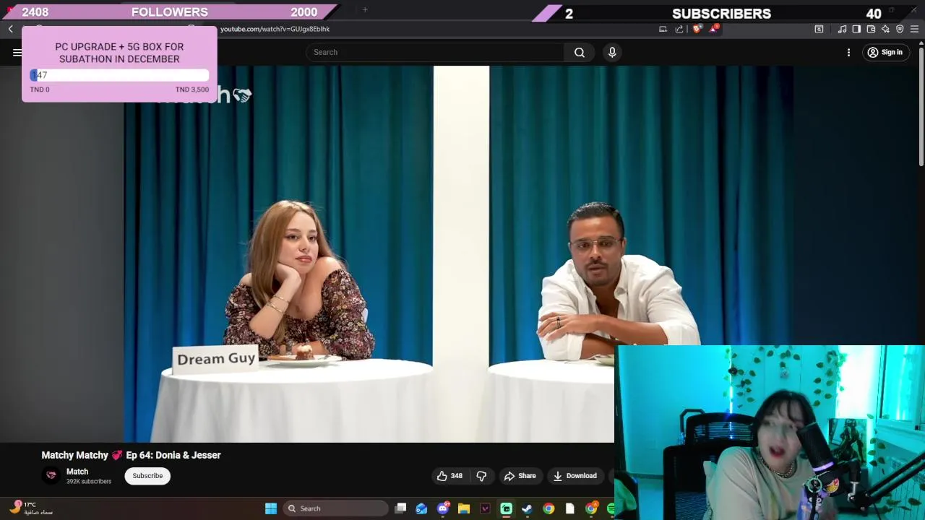This screenshot has height=520, width=925.
Task: Open the YouTube settings three-dot menu
Action: (848, 52)
